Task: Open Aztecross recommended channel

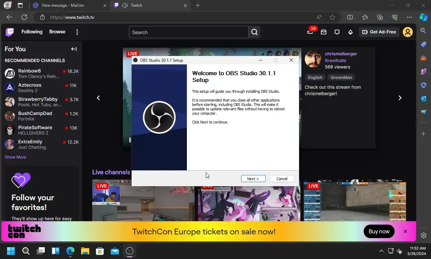Action: [42, 87]
